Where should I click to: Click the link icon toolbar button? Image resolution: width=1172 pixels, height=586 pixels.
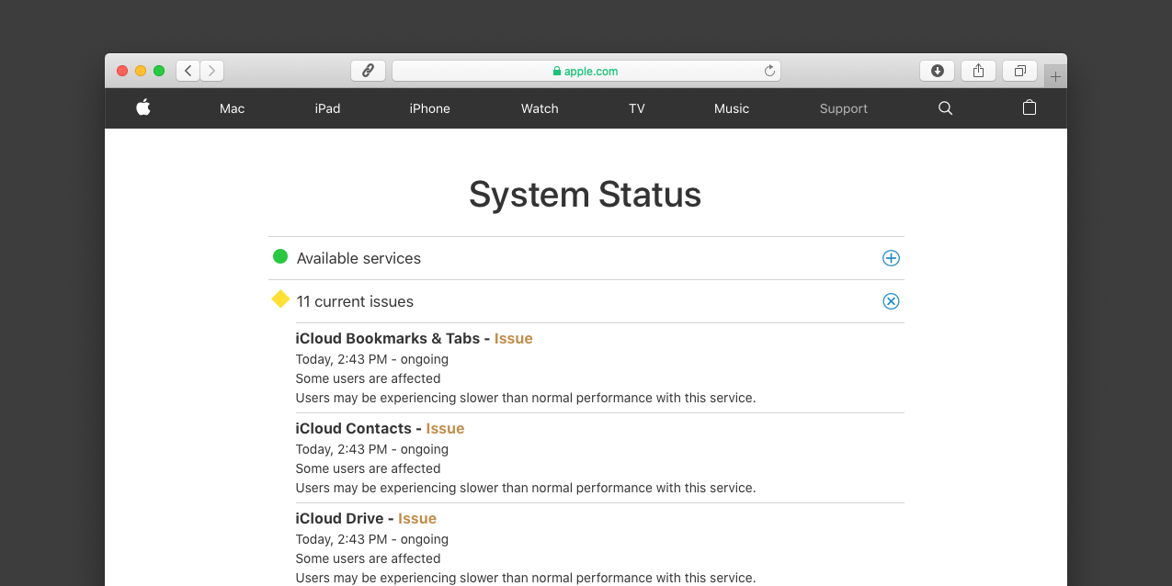pyautogui.click(x=368, y=71)
